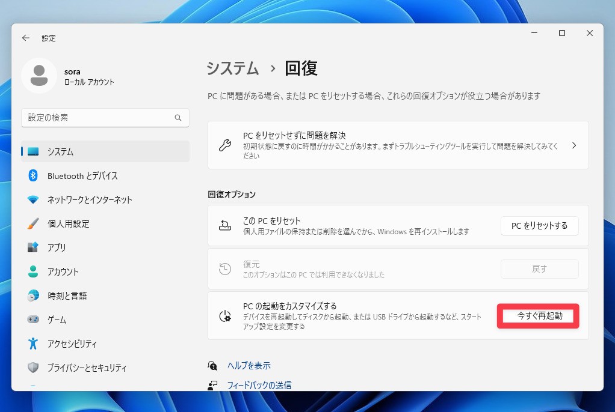Click the back arrow in Settings header

pos(25,38)
